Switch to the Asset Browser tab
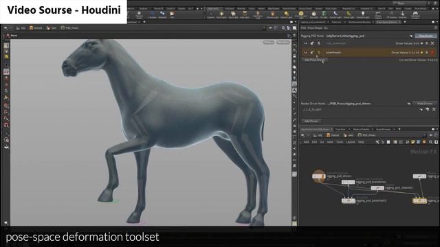The height and width of the screenshot is (247, 440). coord(383,129)
